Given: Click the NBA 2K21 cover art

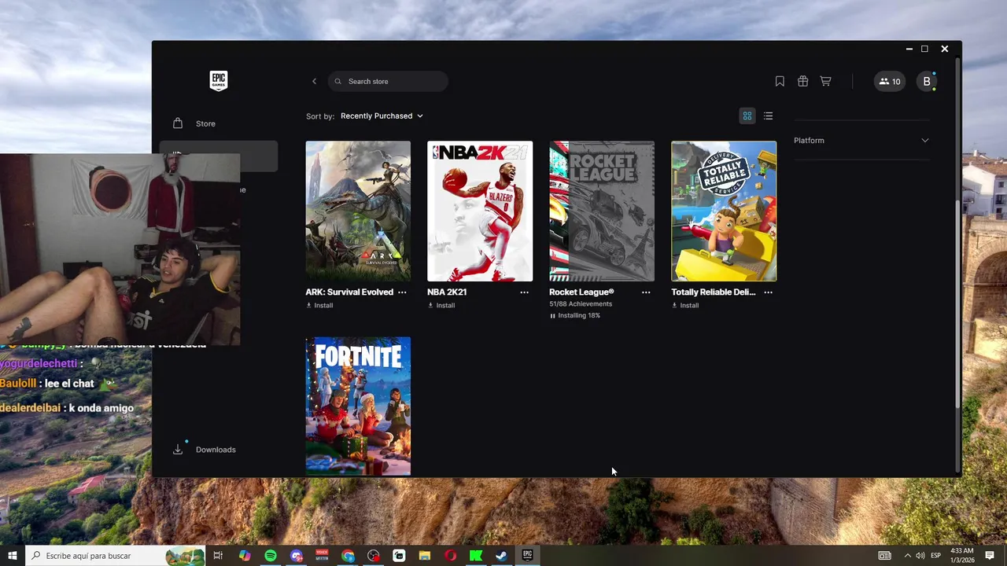Looking at the screenshot, I should [480, 211].
